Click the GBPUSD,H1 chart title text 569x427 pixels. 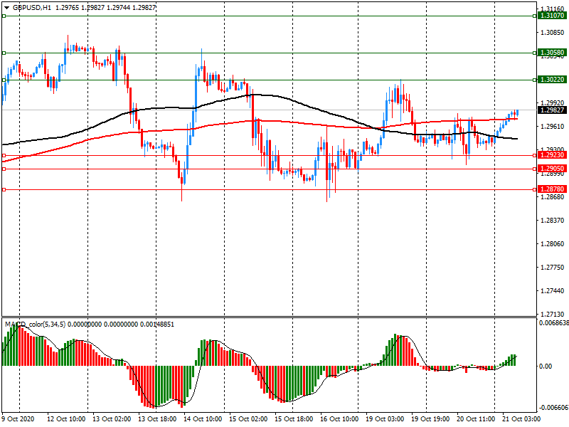tap(32, 7)
